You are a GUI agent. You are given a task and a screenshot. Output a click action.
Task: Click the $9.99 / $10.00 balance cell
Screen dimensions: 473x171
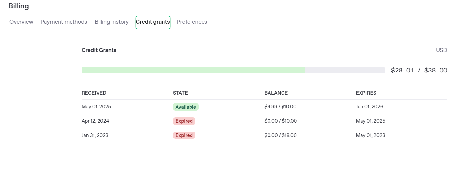[x=280, y=107]
